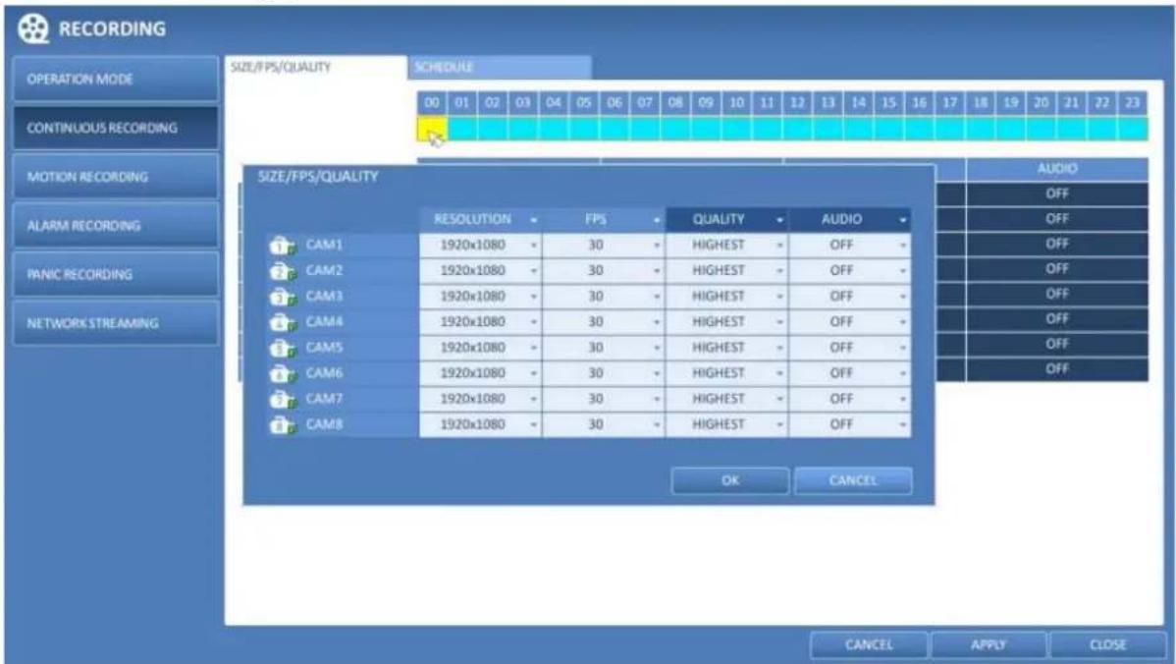Screen dimensions: 1176x664
Task: Open Network Streaming section
Action: (x=116, y=323)
